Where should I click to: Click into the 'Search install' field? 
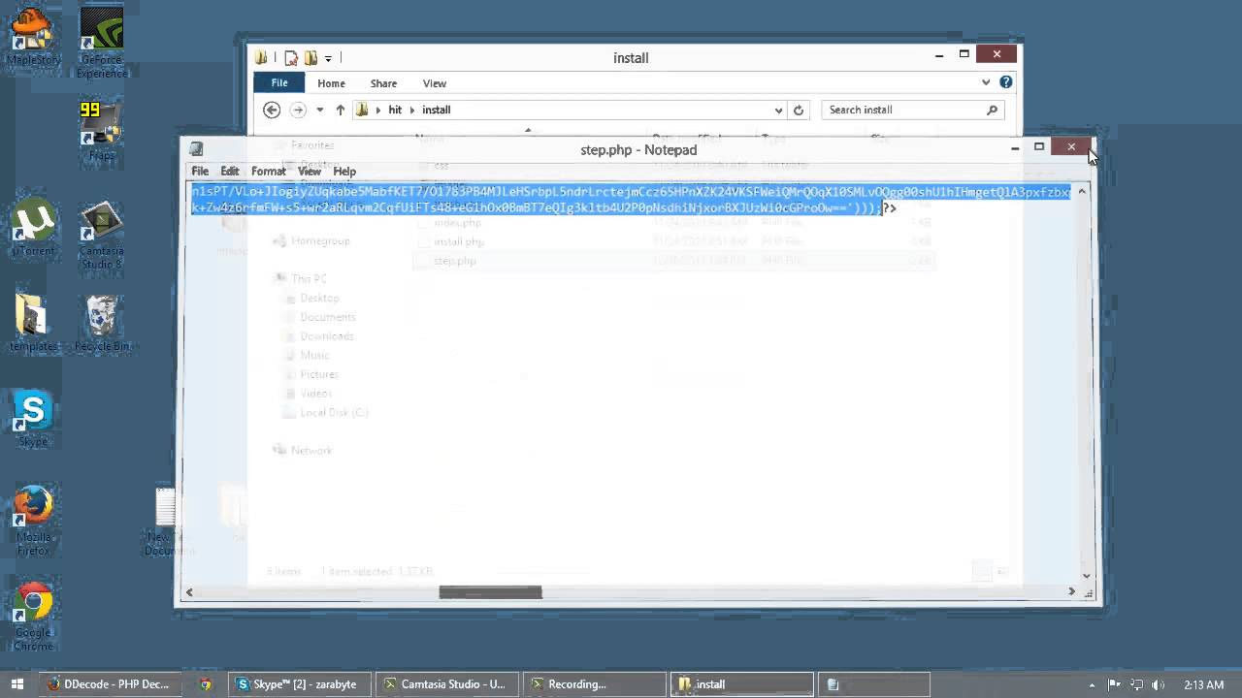pos(912,110)
